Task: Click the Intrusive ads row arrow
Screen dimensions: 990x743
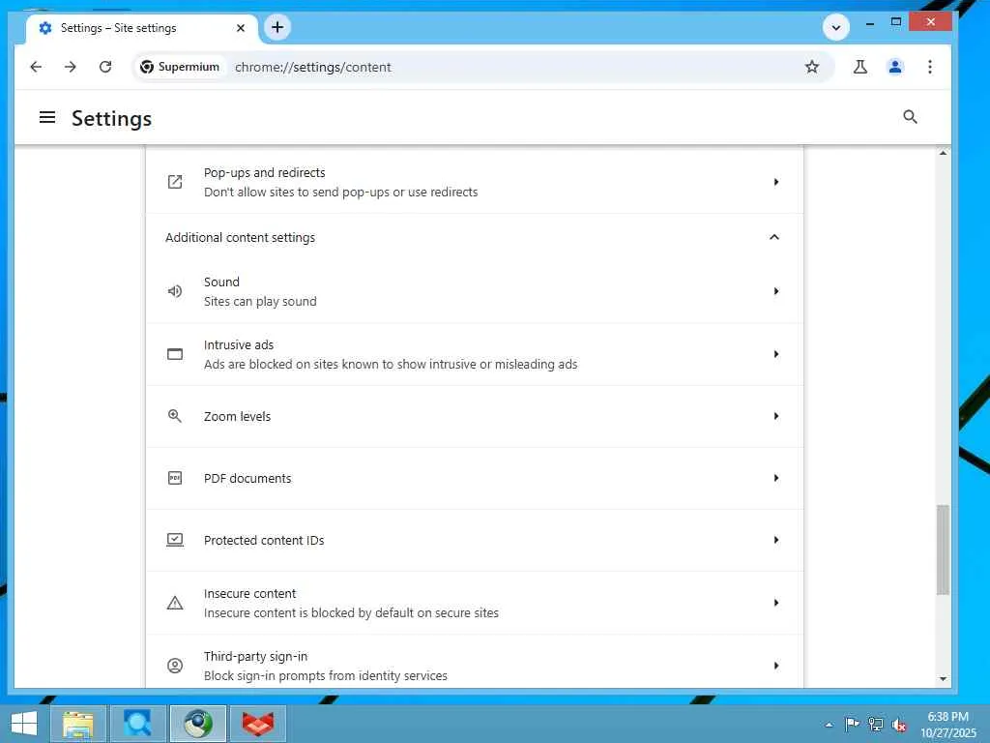Action: coord(776,354)
